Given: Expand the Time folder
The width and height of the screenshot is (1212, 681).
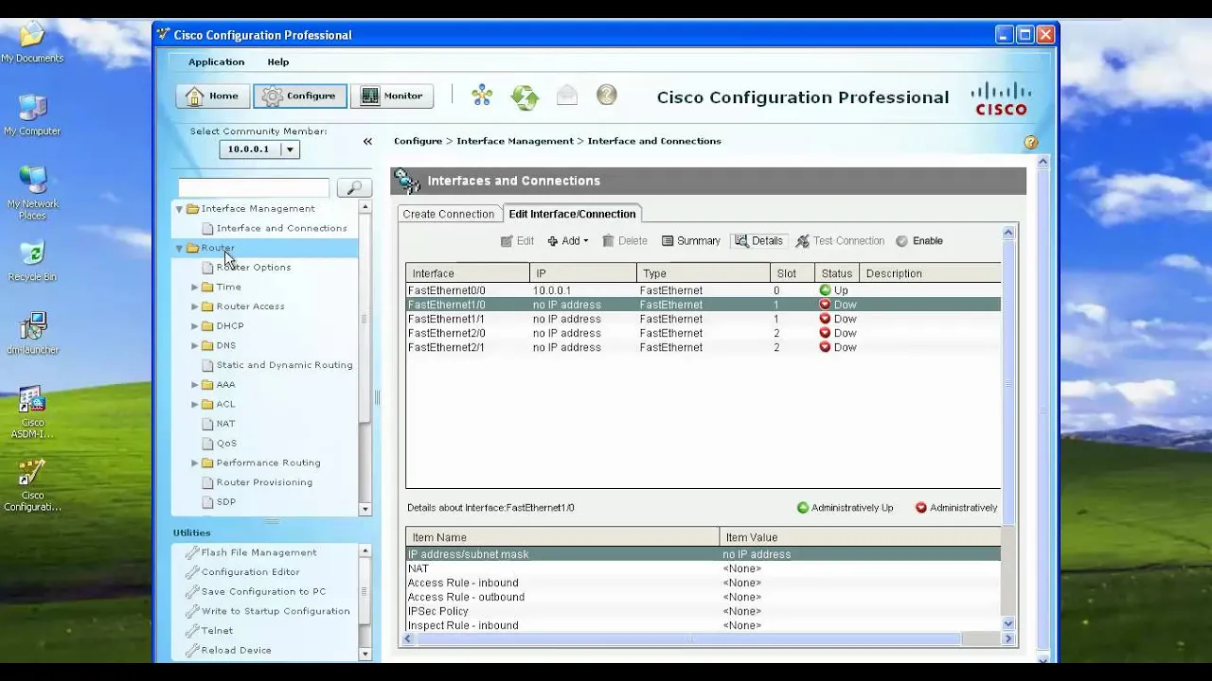Looking at the screenshot, I should 195,287.
